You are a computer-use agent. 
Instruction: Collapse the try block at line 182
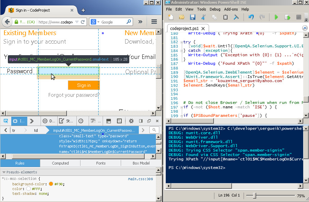tap(181, 42)
